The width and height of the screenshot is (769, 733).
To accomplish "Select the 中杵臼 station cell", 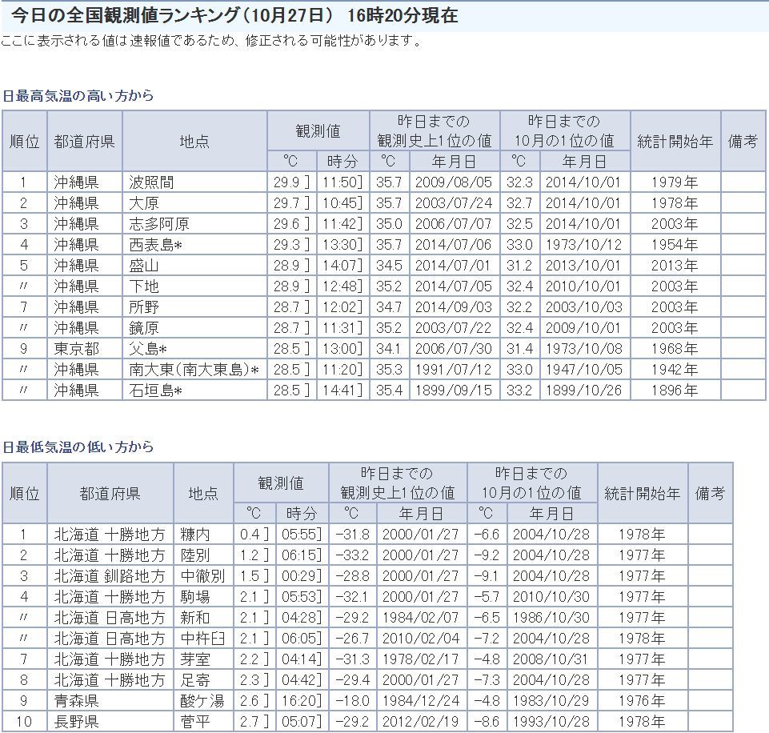I will 203,639.
